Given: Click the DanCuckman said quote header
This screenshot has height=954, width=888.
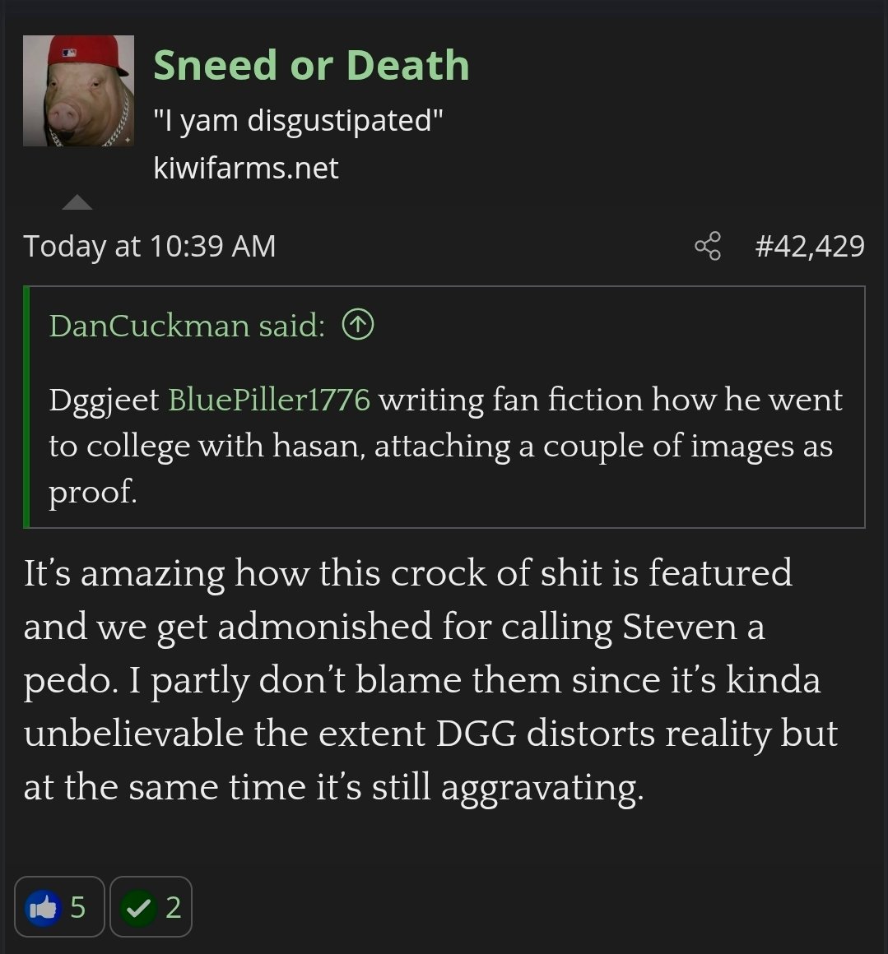Looking at the screenshot, I should (x=187, y=326).
